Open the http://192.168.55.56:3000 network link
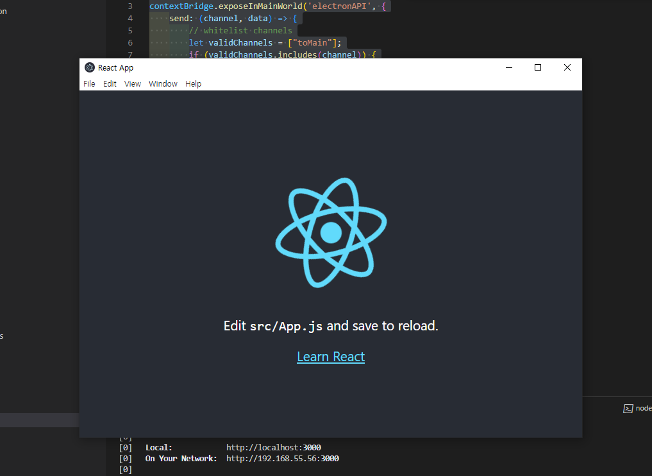 [283, 459]
